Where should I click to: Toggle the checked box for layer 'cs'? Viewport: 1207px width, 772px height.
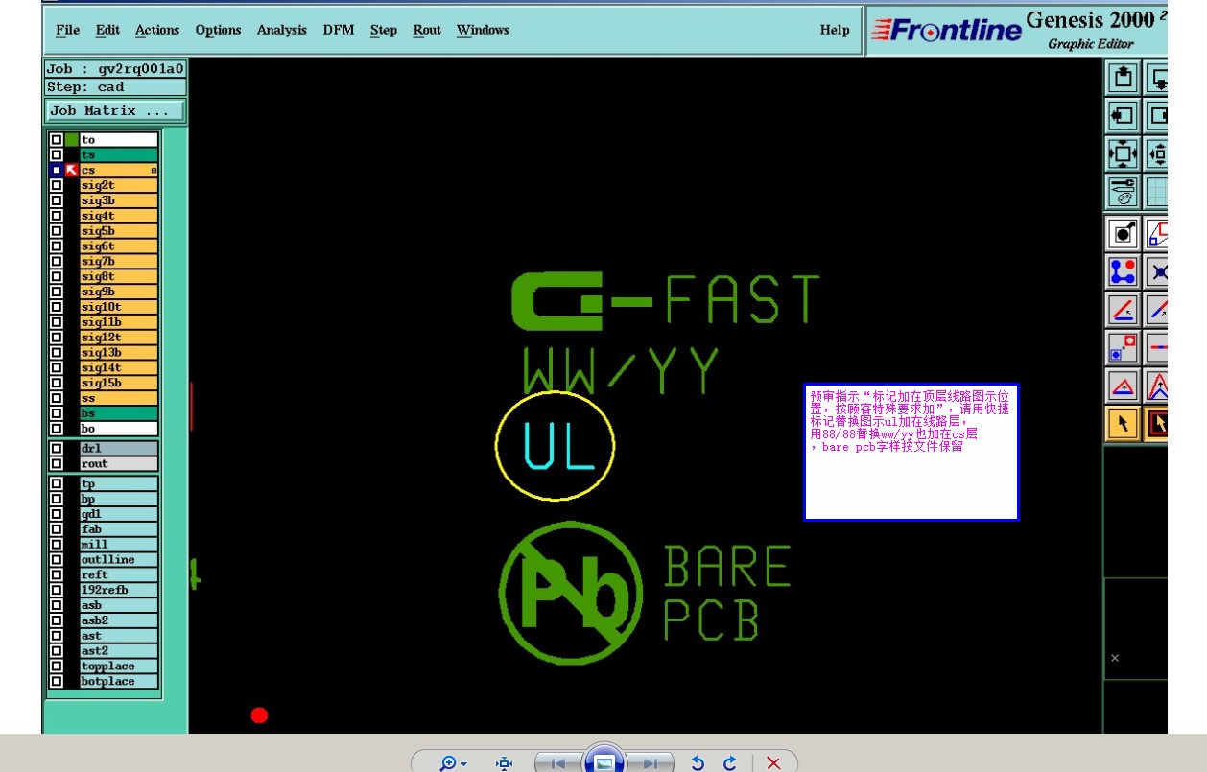click(57, 170)
